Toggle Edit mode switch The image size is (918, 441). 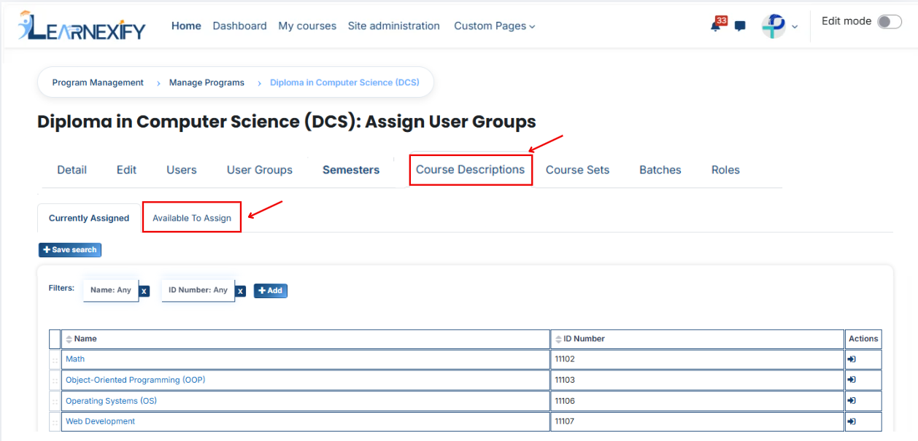pos(890,22)
